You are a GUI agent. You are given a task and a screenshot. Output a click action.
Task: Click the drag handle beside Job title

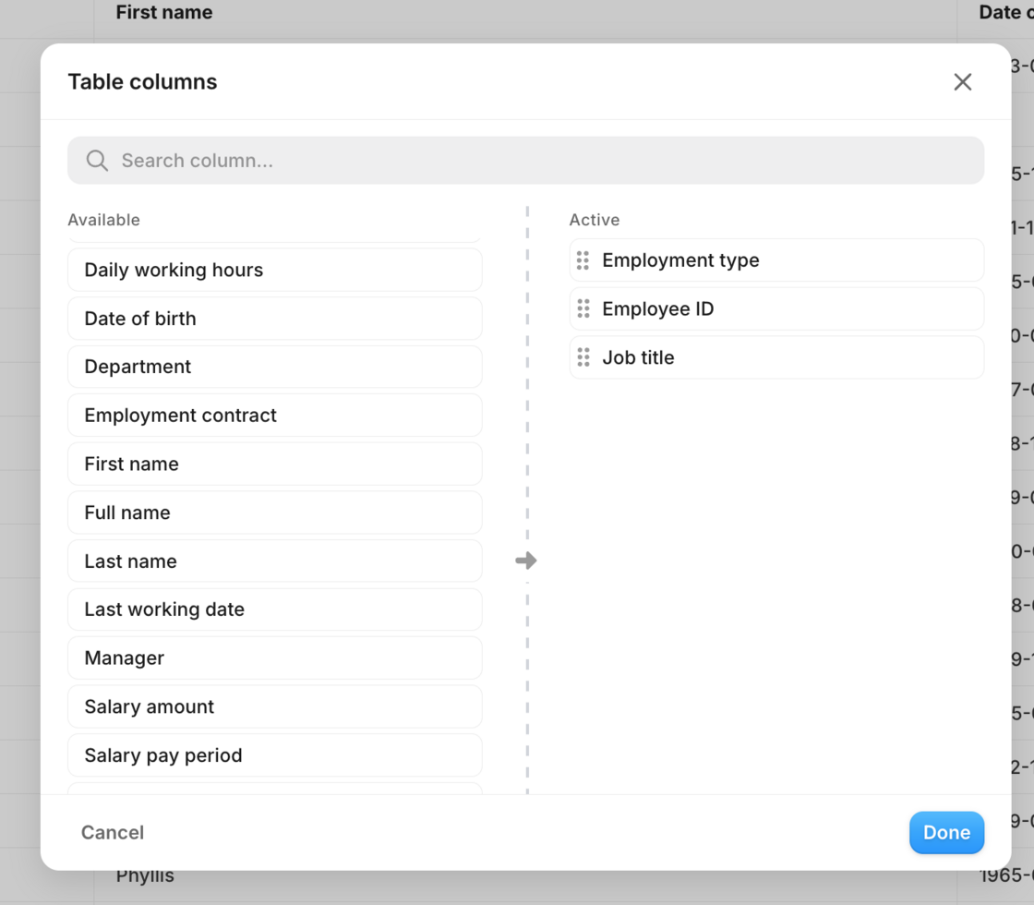[x=583, y=357]
